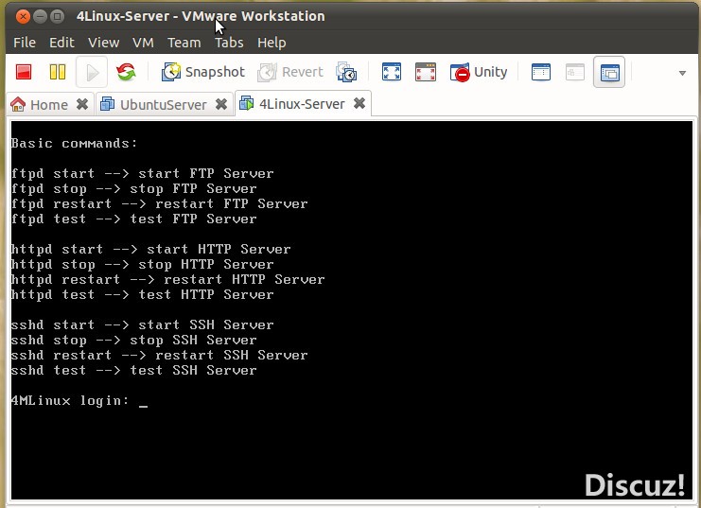Enter full screen mode icon
The image size is (701, 508).
click(391, 72)
